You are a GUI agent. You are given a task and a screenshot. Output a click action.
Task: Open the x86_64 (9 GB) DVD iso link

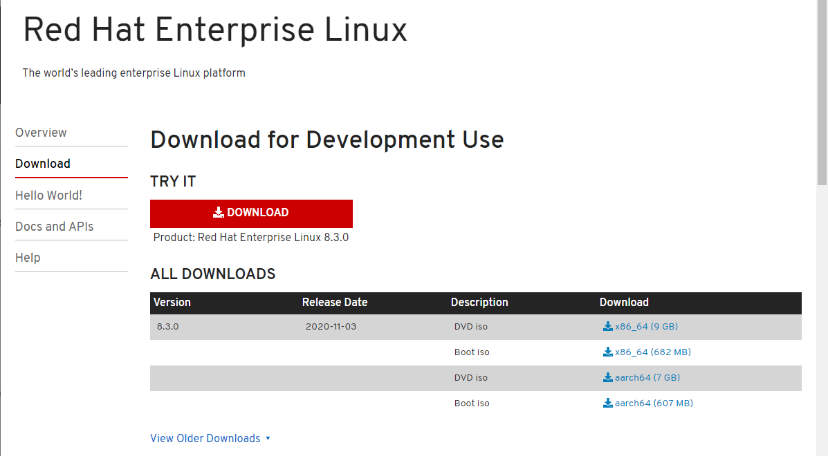coord(646,326)
